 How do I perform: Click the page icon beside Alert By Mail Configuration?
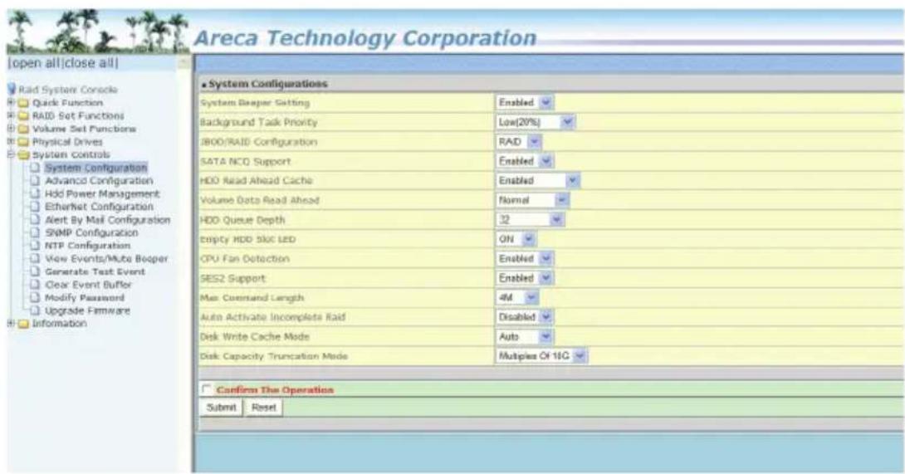(36, 220)
